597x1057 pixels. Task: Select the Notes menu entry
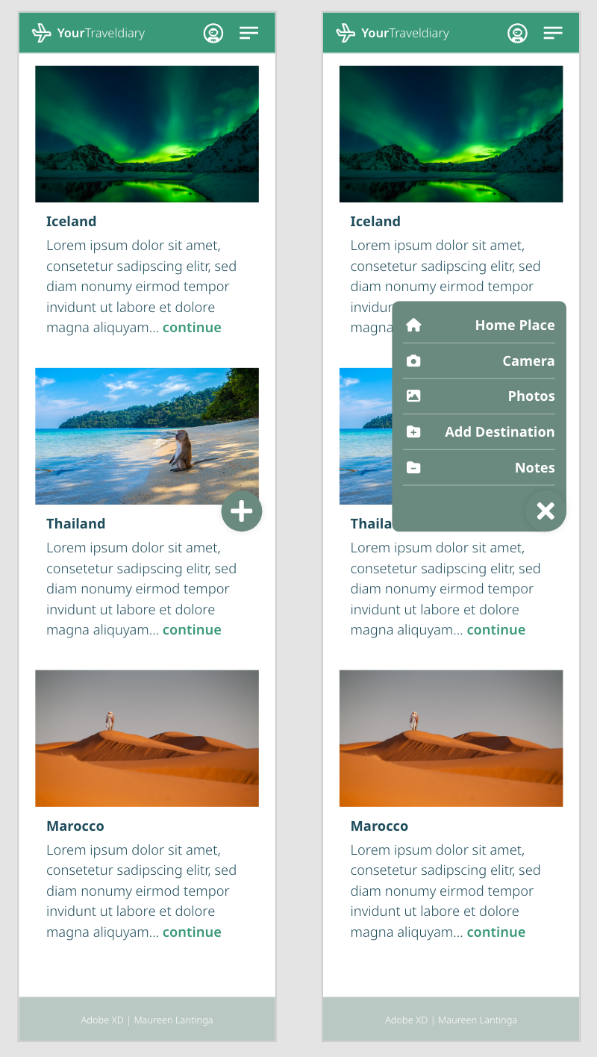479,467
